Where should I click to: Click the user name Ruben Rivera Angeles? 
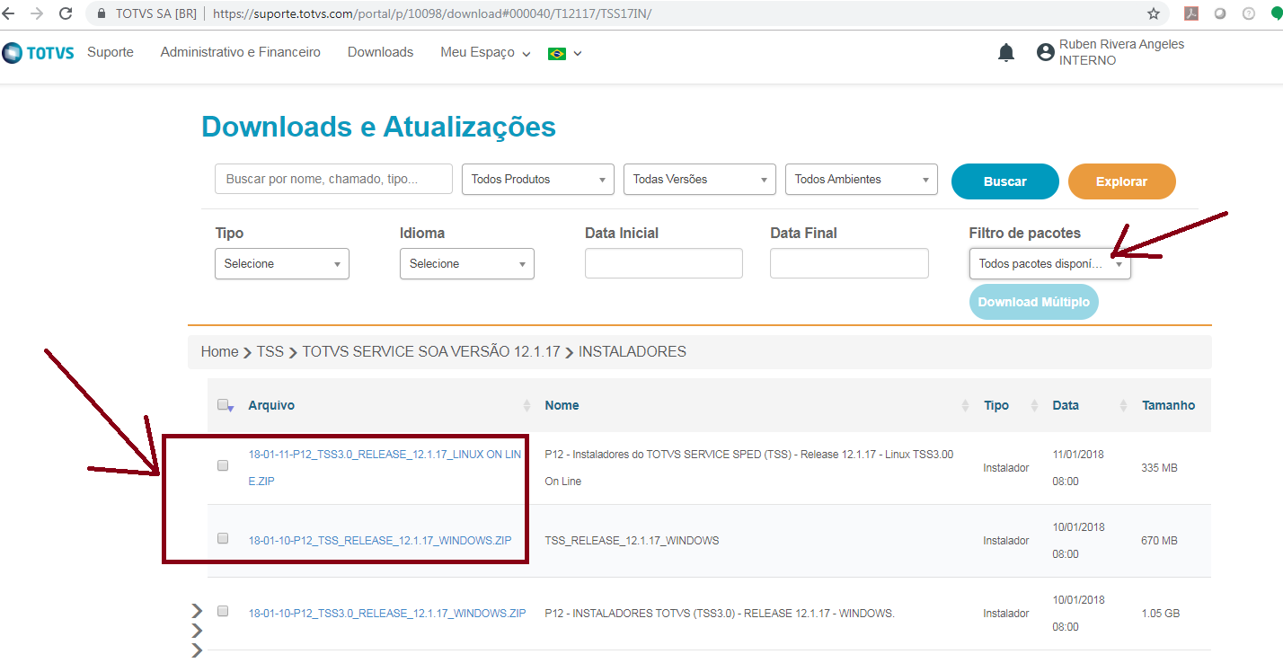(x=1121, y=44)
